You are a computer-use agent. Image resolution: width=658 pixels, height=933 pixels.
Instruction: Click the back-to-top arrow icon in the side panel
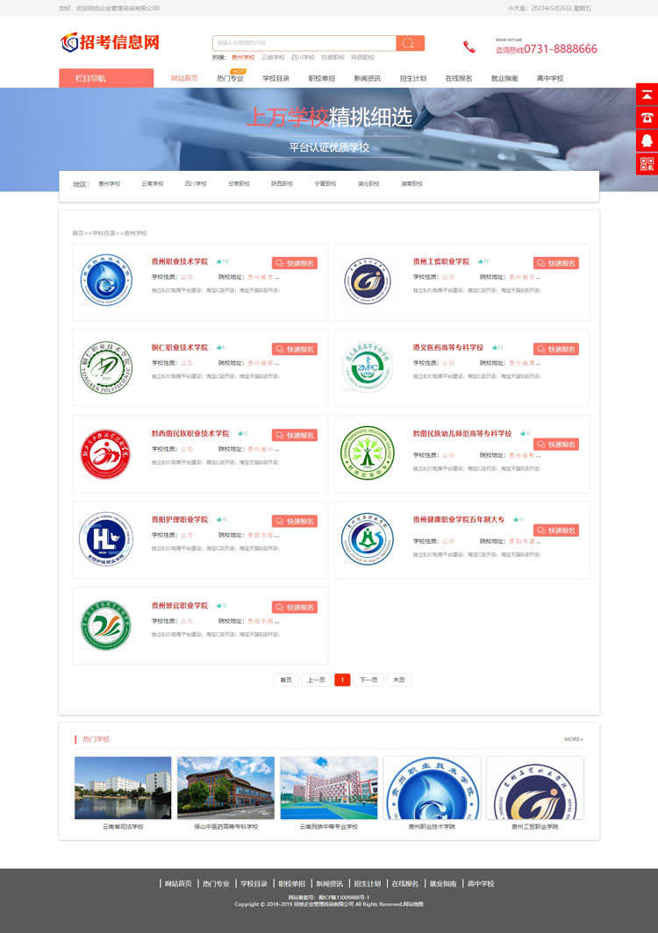pyautogui.click(x=647, y=95)
